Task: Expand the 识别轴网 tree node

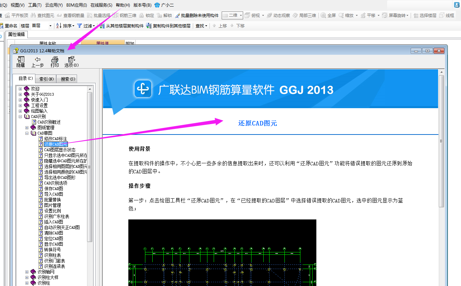Action: [27, 272]
